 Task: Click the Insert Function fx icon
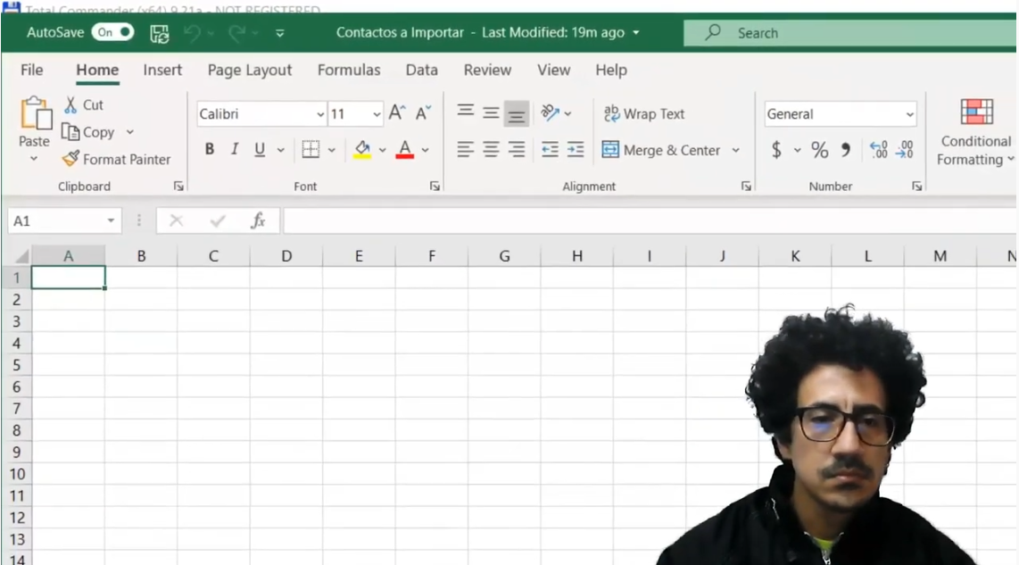pos(258,220)
